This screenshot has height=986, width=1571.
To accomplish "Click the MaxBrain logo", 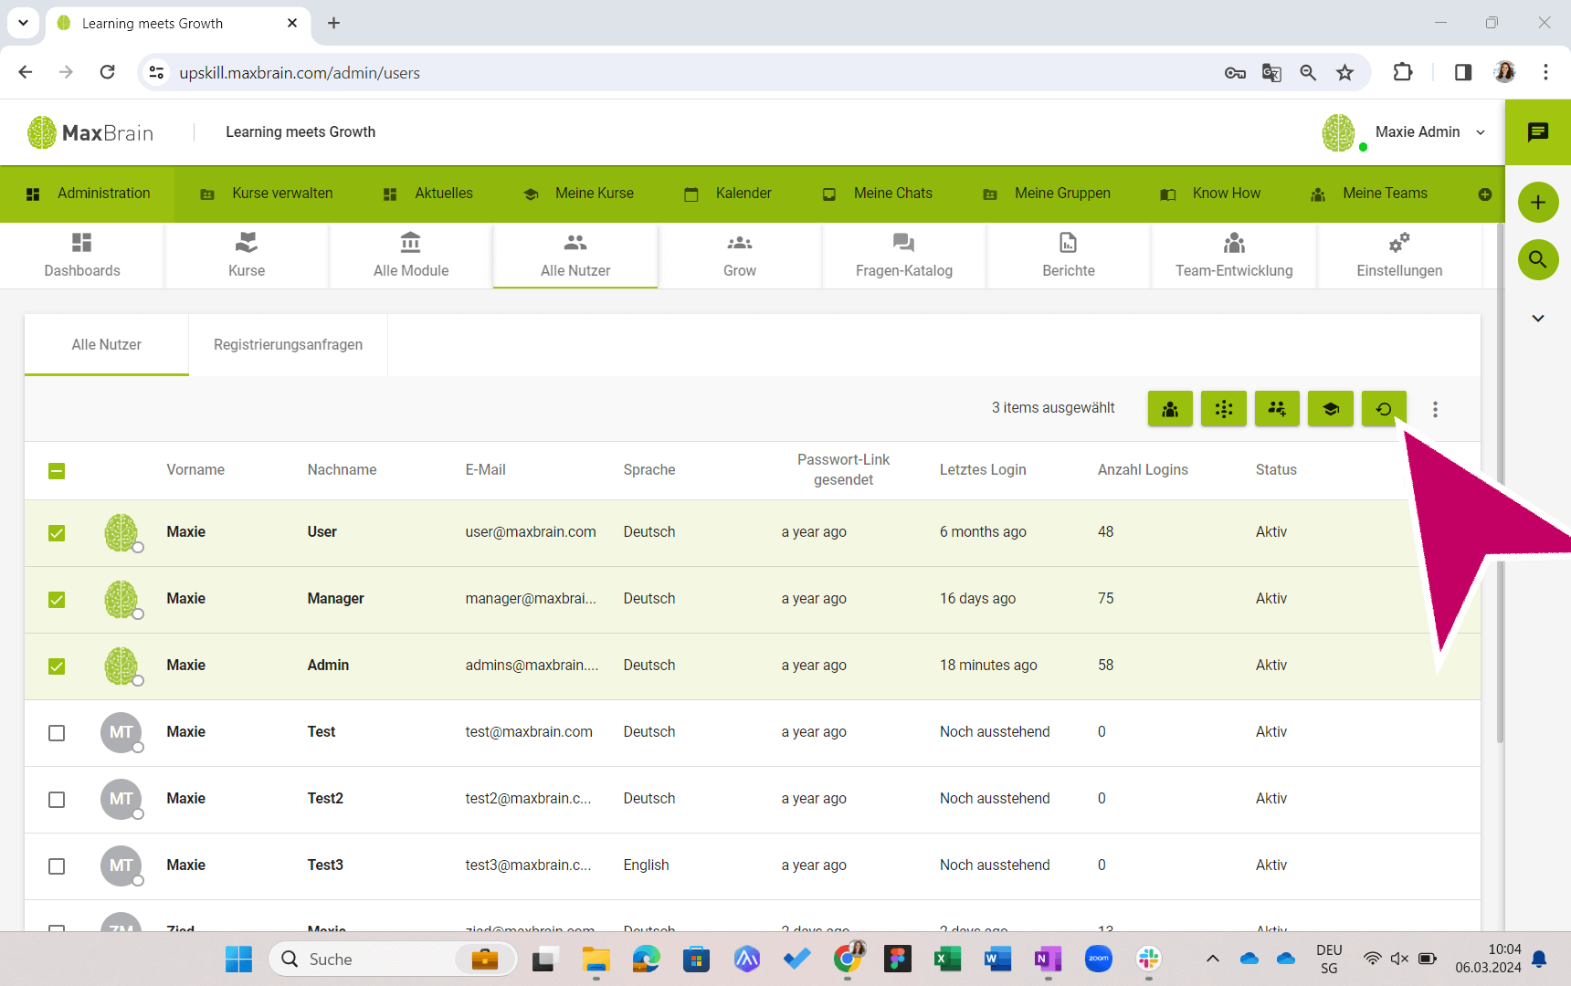I will 90,132.
